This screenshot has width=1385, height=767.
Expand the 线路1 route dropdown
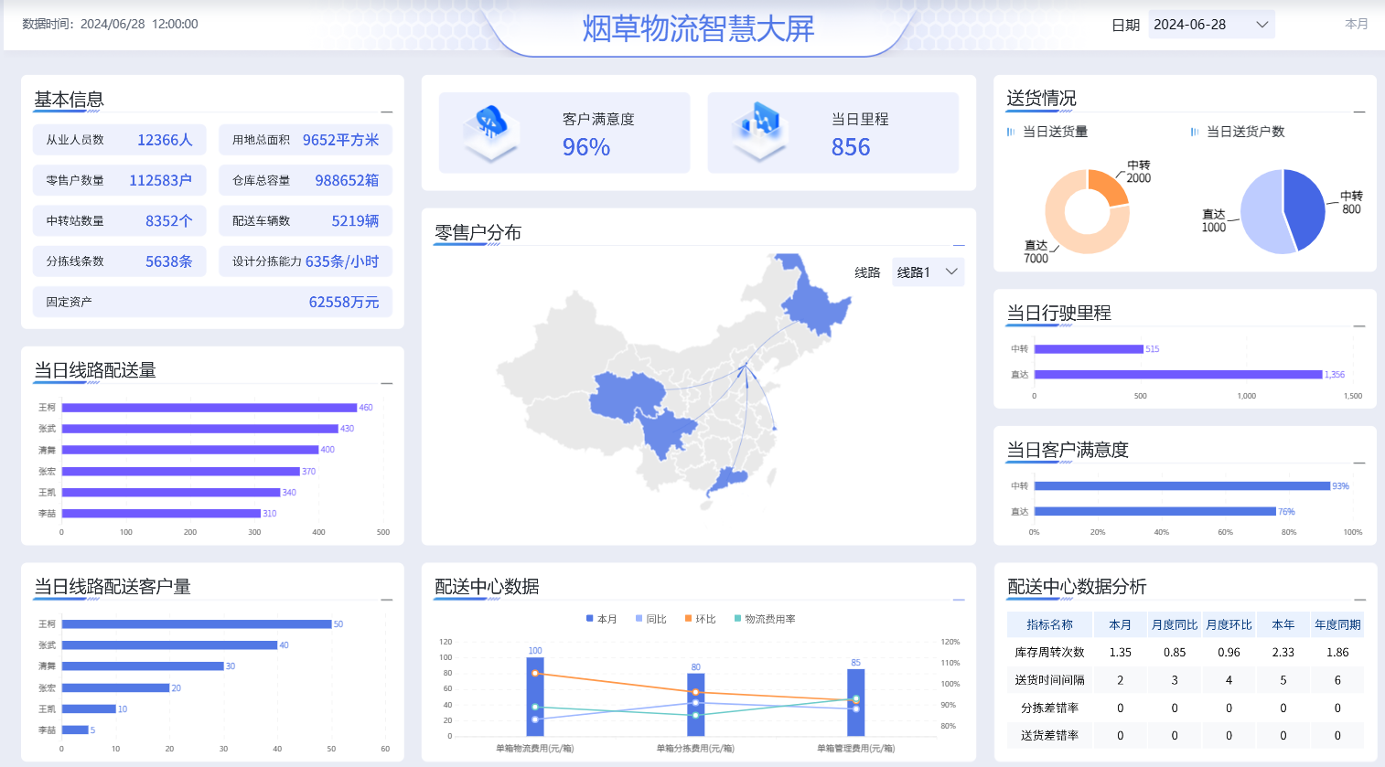pos(928,272)
